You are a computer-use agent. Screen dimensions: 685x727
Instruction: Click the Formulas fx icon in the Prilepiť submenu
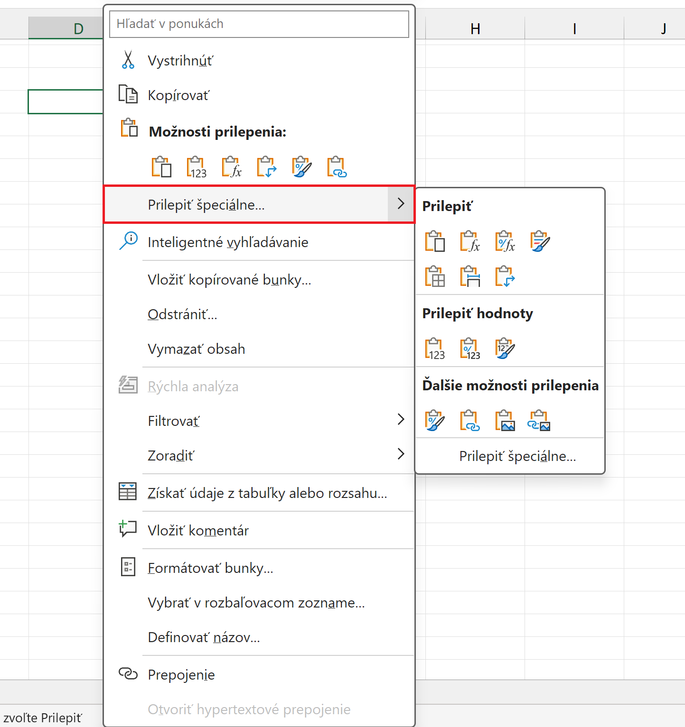point(470,241)
